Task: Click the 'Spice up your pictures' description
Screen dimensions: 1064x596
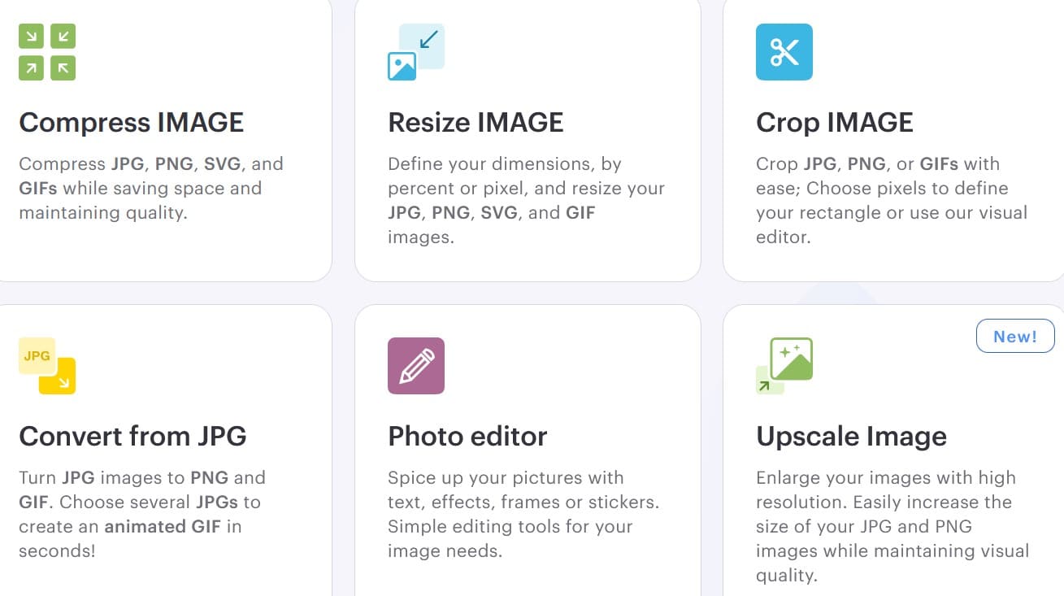Action: [506, 478]
